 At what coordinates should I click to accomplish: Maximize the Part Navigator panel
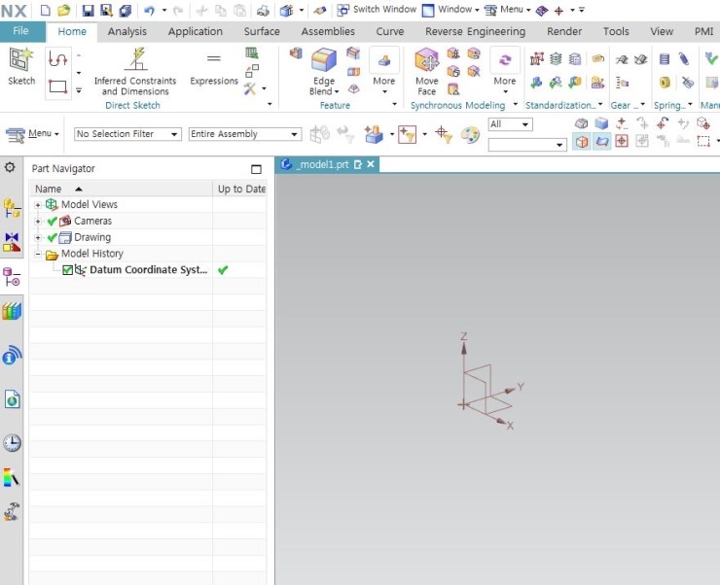tap(256, 169)
